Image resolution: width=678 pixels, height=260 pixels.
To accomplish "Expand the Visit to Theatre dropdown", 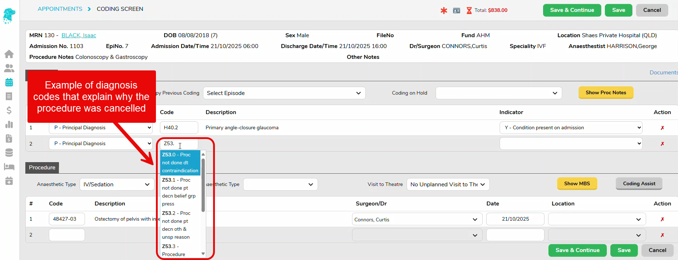I will click(448, 185).
